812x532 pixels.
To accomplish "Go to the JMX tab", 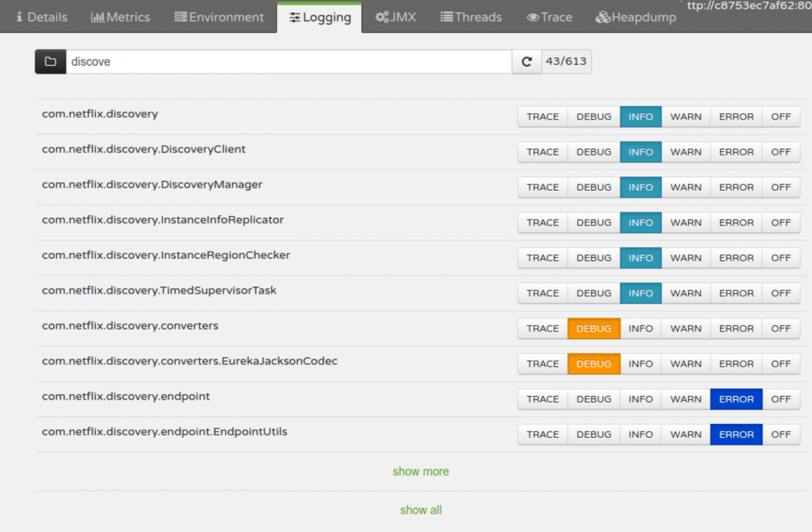I will 396,17.
